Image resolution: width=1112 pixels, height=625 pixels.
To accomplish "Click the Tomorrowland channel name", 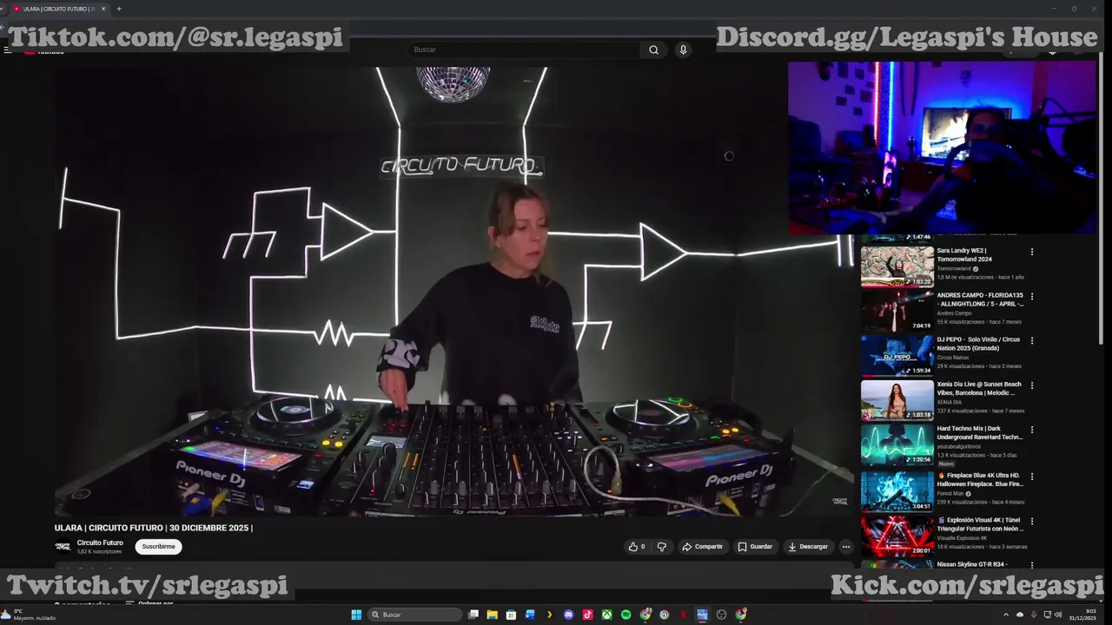I will coord(954,269).
